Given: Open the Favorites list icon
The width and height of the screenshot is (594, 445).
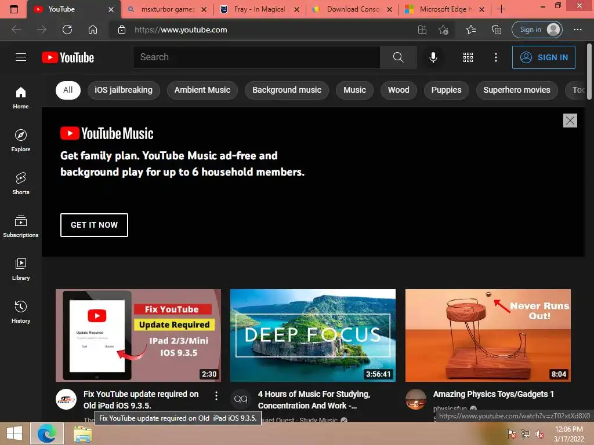Looking at the screenshot, I should [x=471, y=30].
